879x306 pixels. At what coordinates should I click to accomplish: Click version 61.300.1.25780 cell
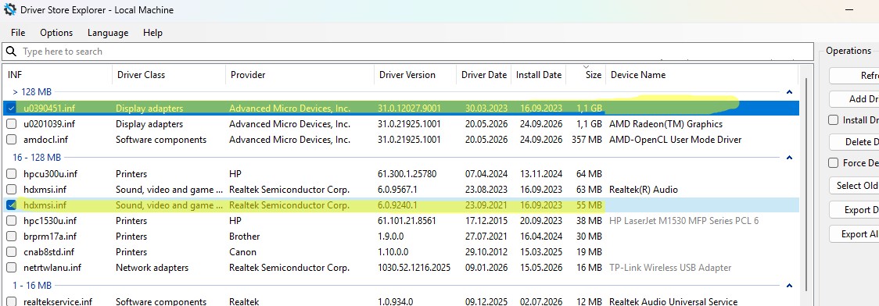pyautogui.click(x=407, y=173)
